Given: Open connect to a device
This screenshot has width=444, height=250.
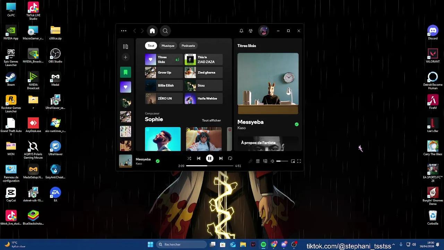Looking at the screenshot, I should tap(265, 161).
